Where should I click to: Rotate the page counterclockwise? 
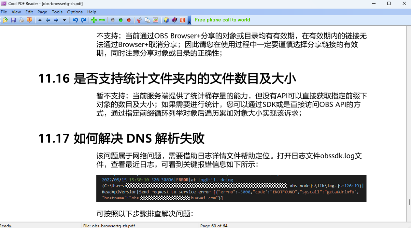tap(75, 20)
